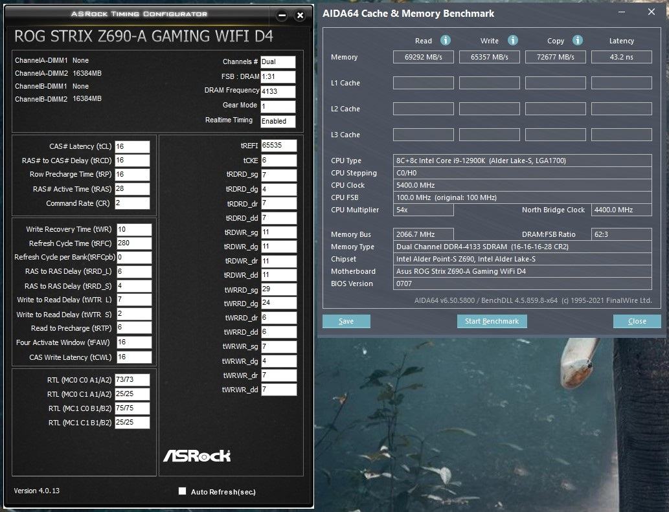This screenshot has width=669, height=512.
Task: Click the RTL (MC1 C0 B1/B2) field
Action: point(132,408)
